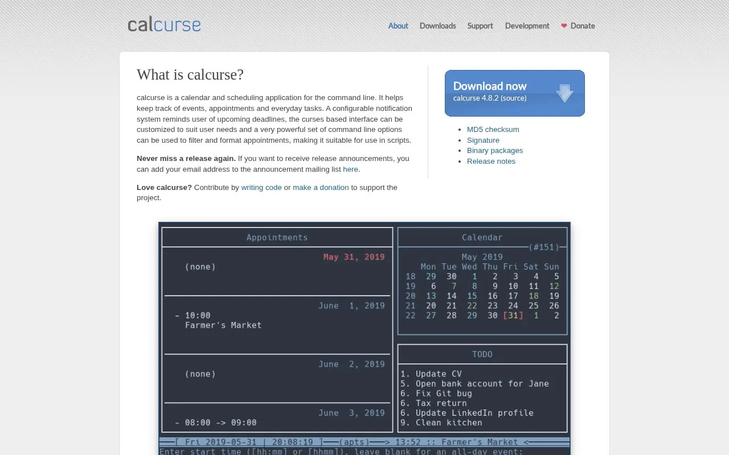Click the calcurse logo

pos(164,24)
